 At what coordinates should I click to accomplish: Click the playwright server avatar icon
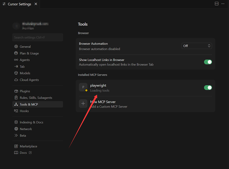[x=83, y=87]
